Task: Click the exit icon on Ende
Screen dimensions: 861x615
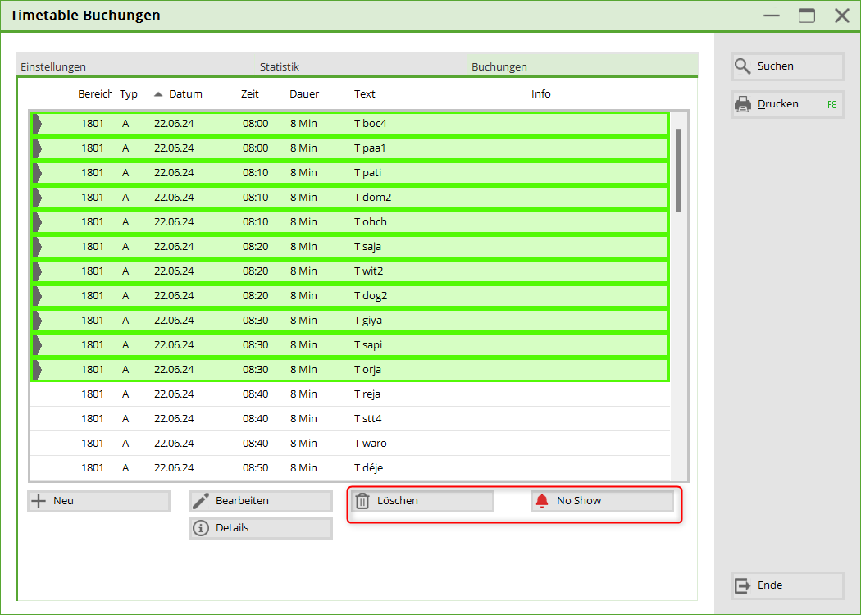Action: 743,585
